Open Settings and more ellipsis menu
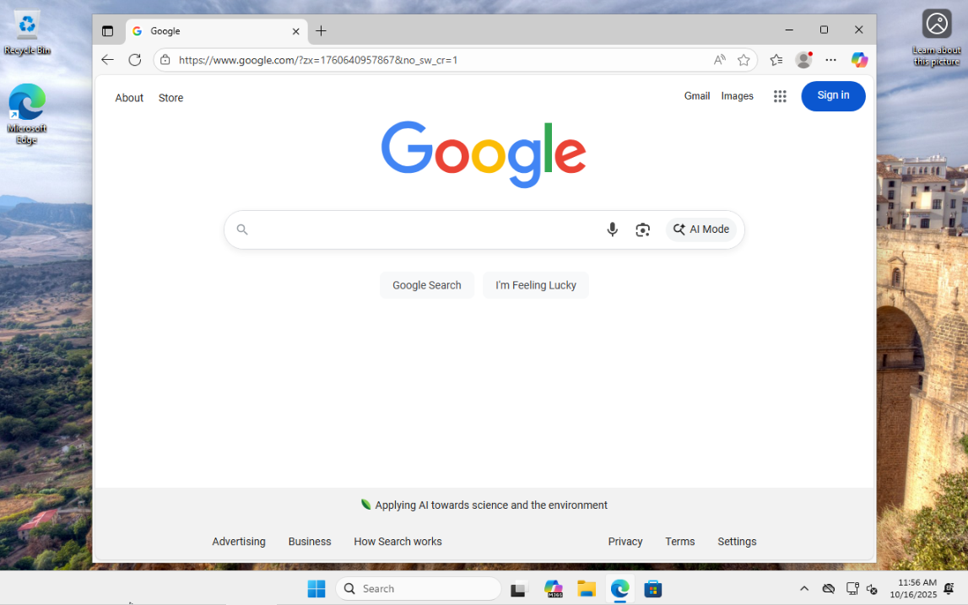 click(831, 60)
